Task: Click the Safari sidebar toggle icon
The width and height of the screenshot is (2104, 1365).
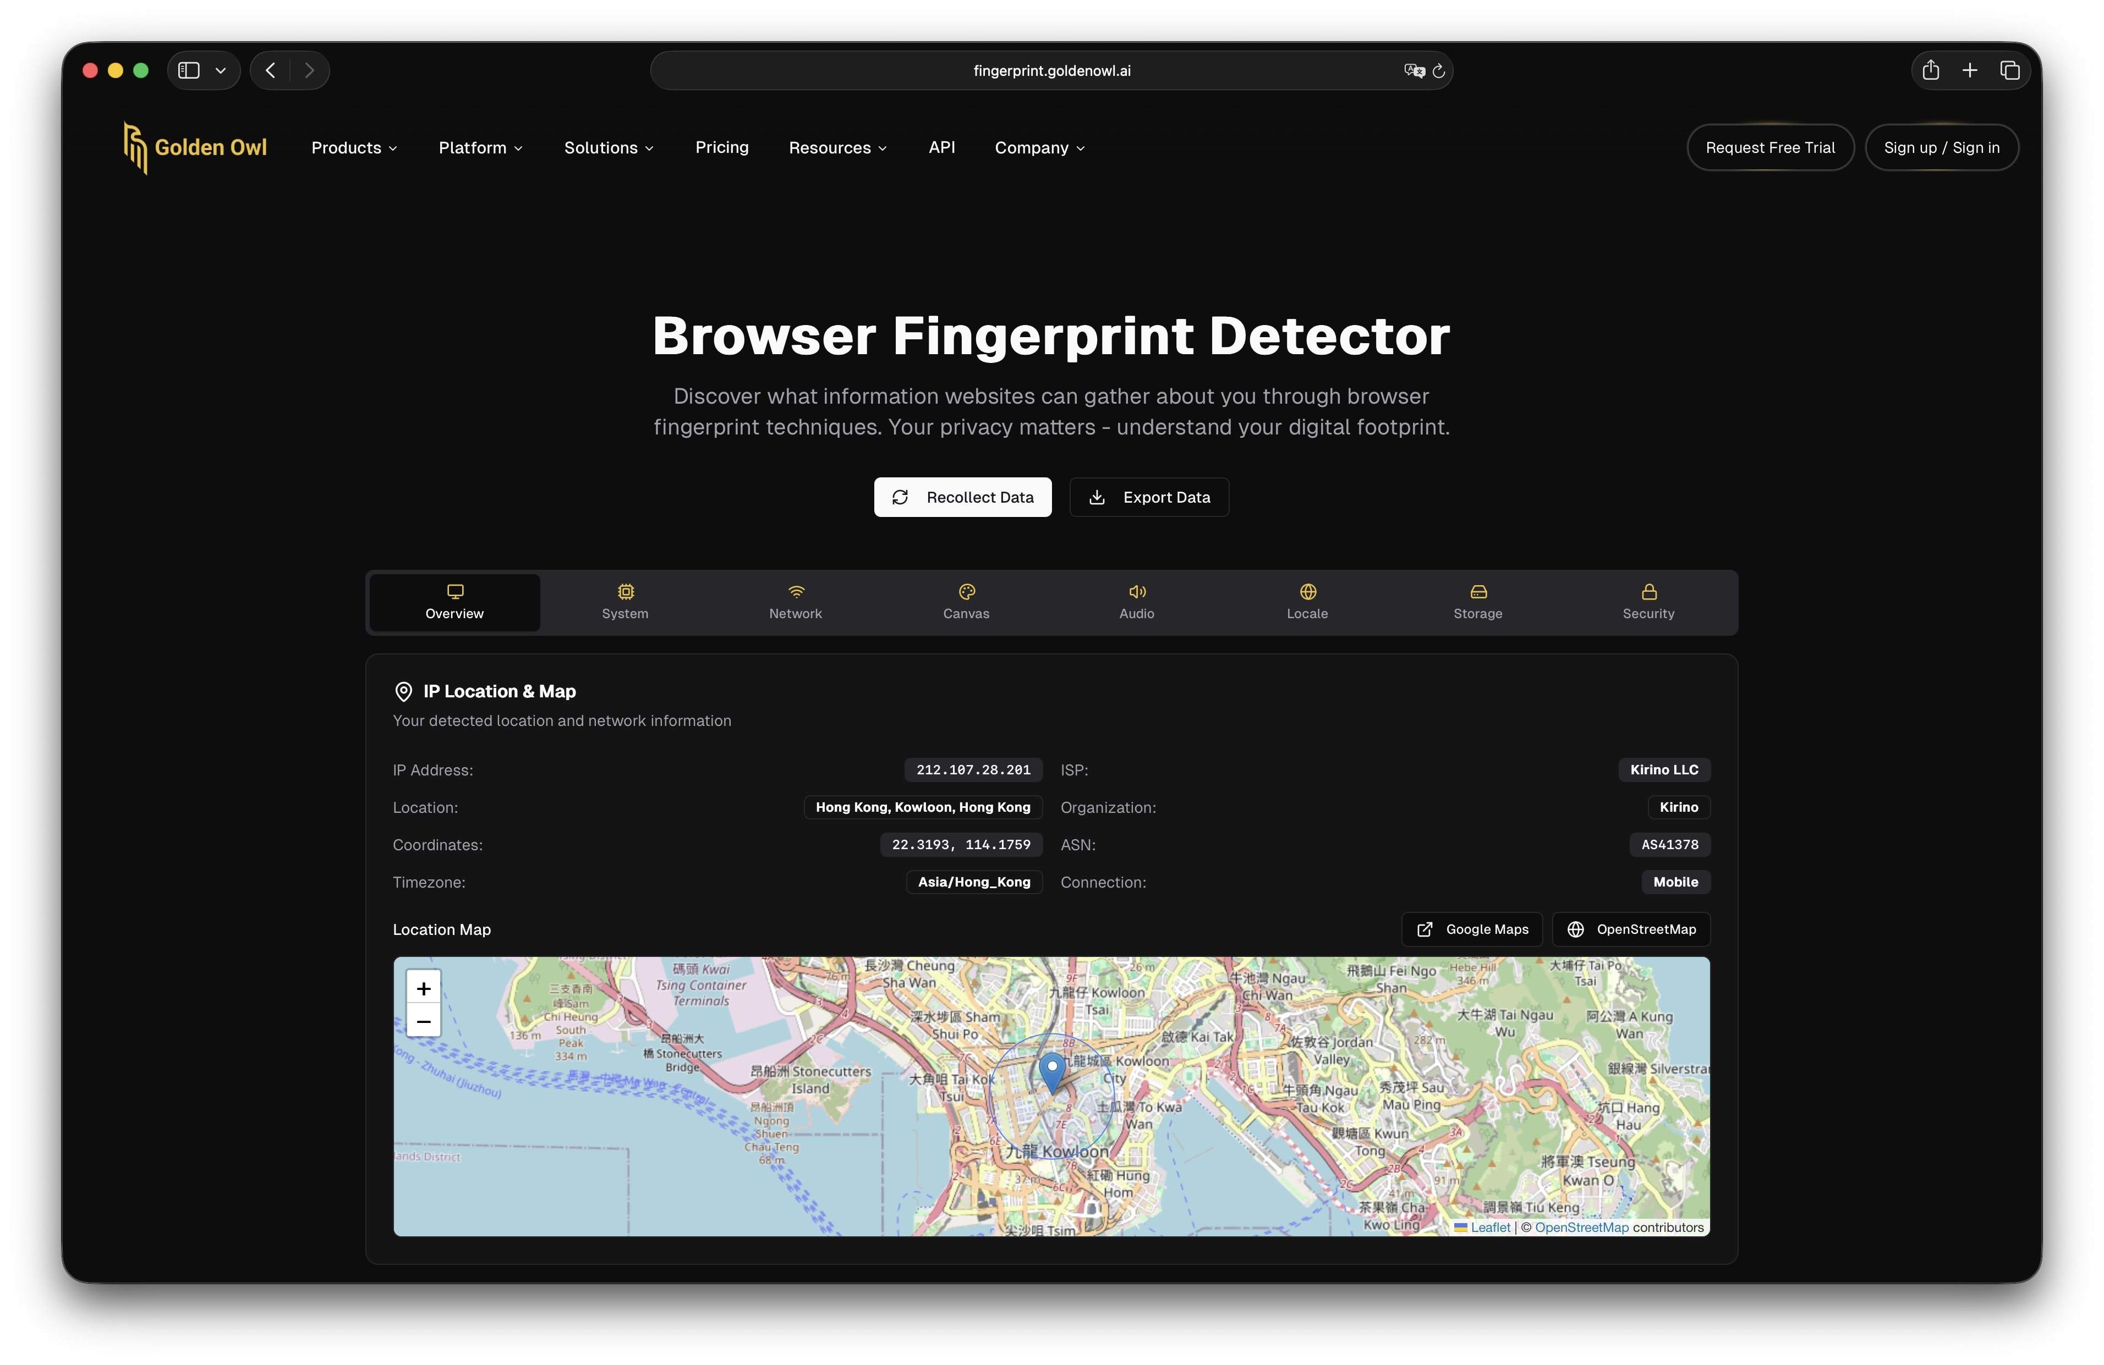Action: click(x=188, y=71)
